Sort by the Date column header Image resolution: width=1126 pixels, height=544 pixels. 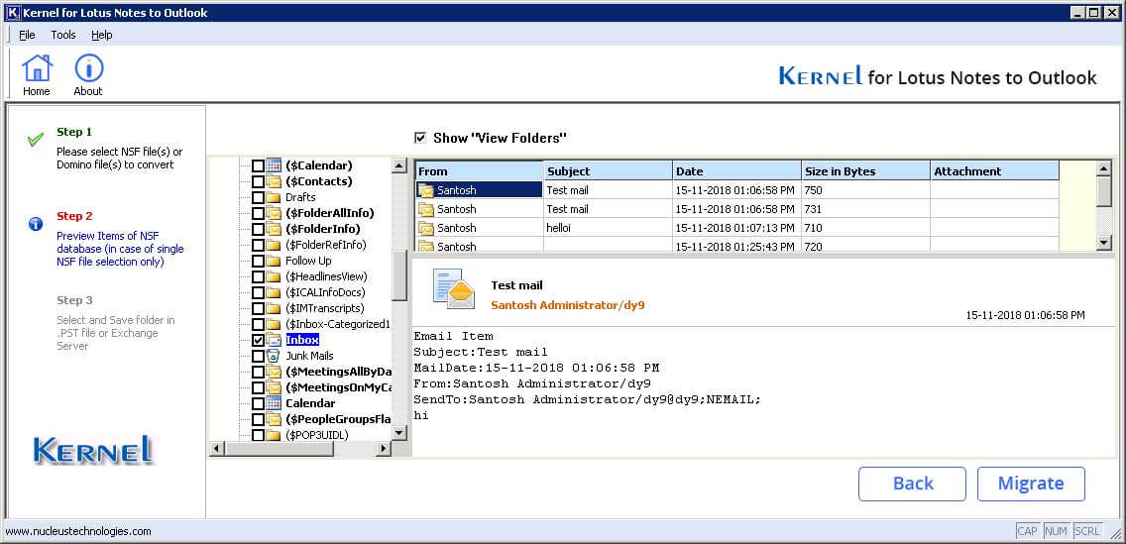pyautogui.click(x=736, y=170)
